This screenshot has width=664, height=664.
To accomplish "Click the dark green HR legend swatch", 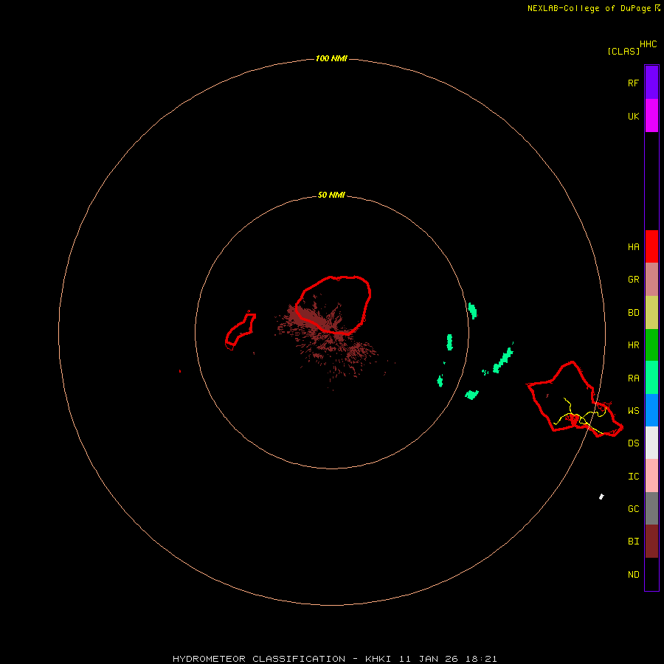I will point(651,345).
